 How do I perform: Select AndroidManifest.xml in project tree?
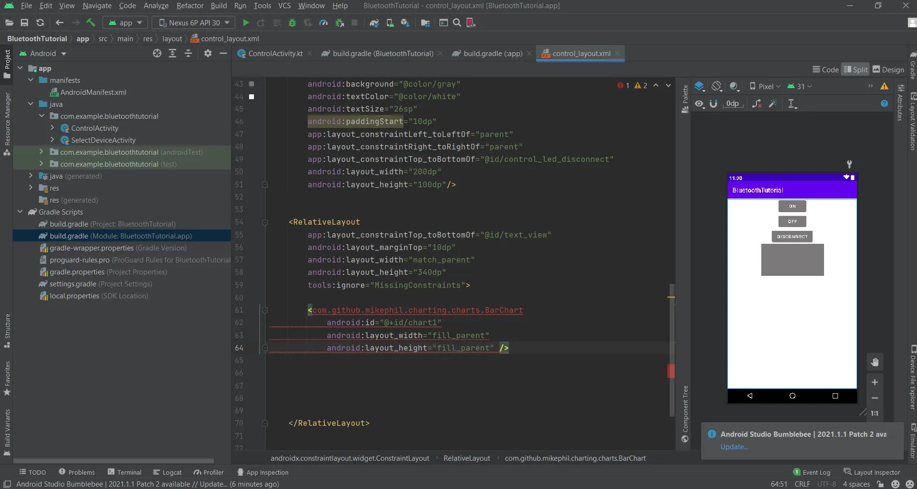coord(93,92)
